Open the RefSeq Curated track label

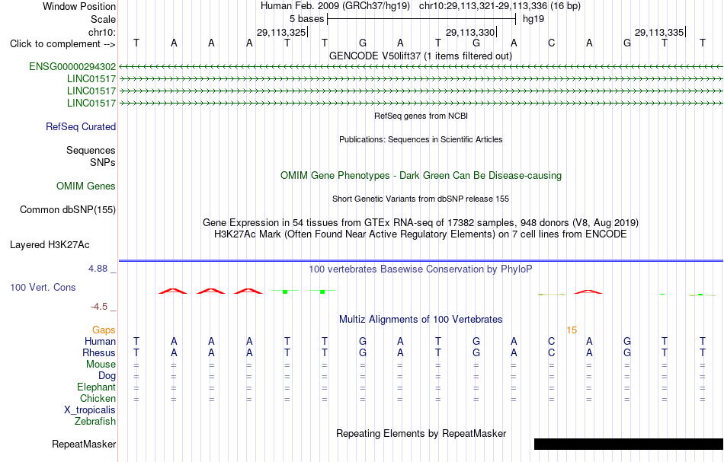click(81, 126)
